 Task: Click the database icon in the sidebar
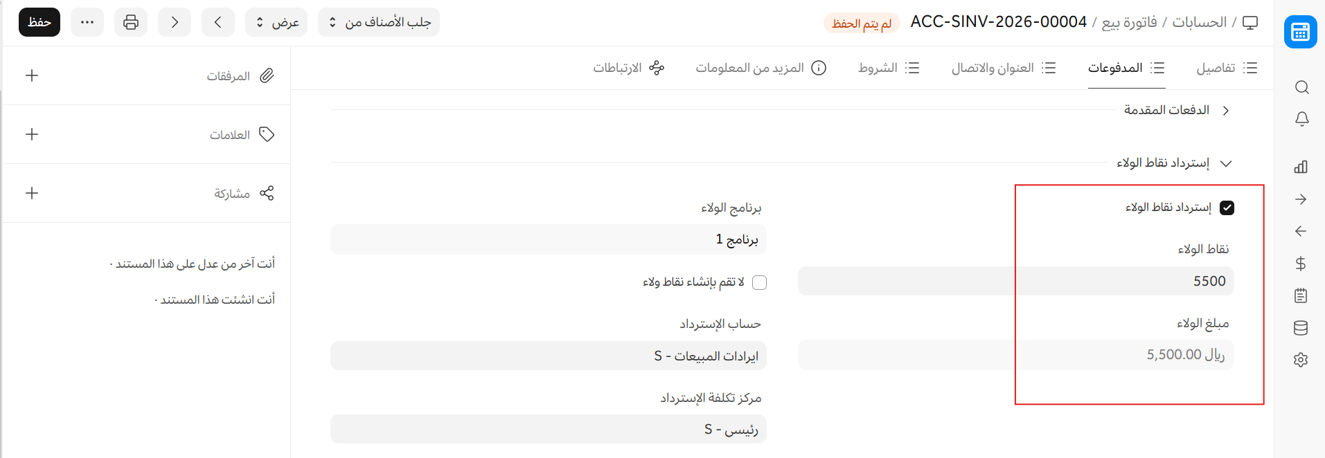click(x=1301, y=328)
